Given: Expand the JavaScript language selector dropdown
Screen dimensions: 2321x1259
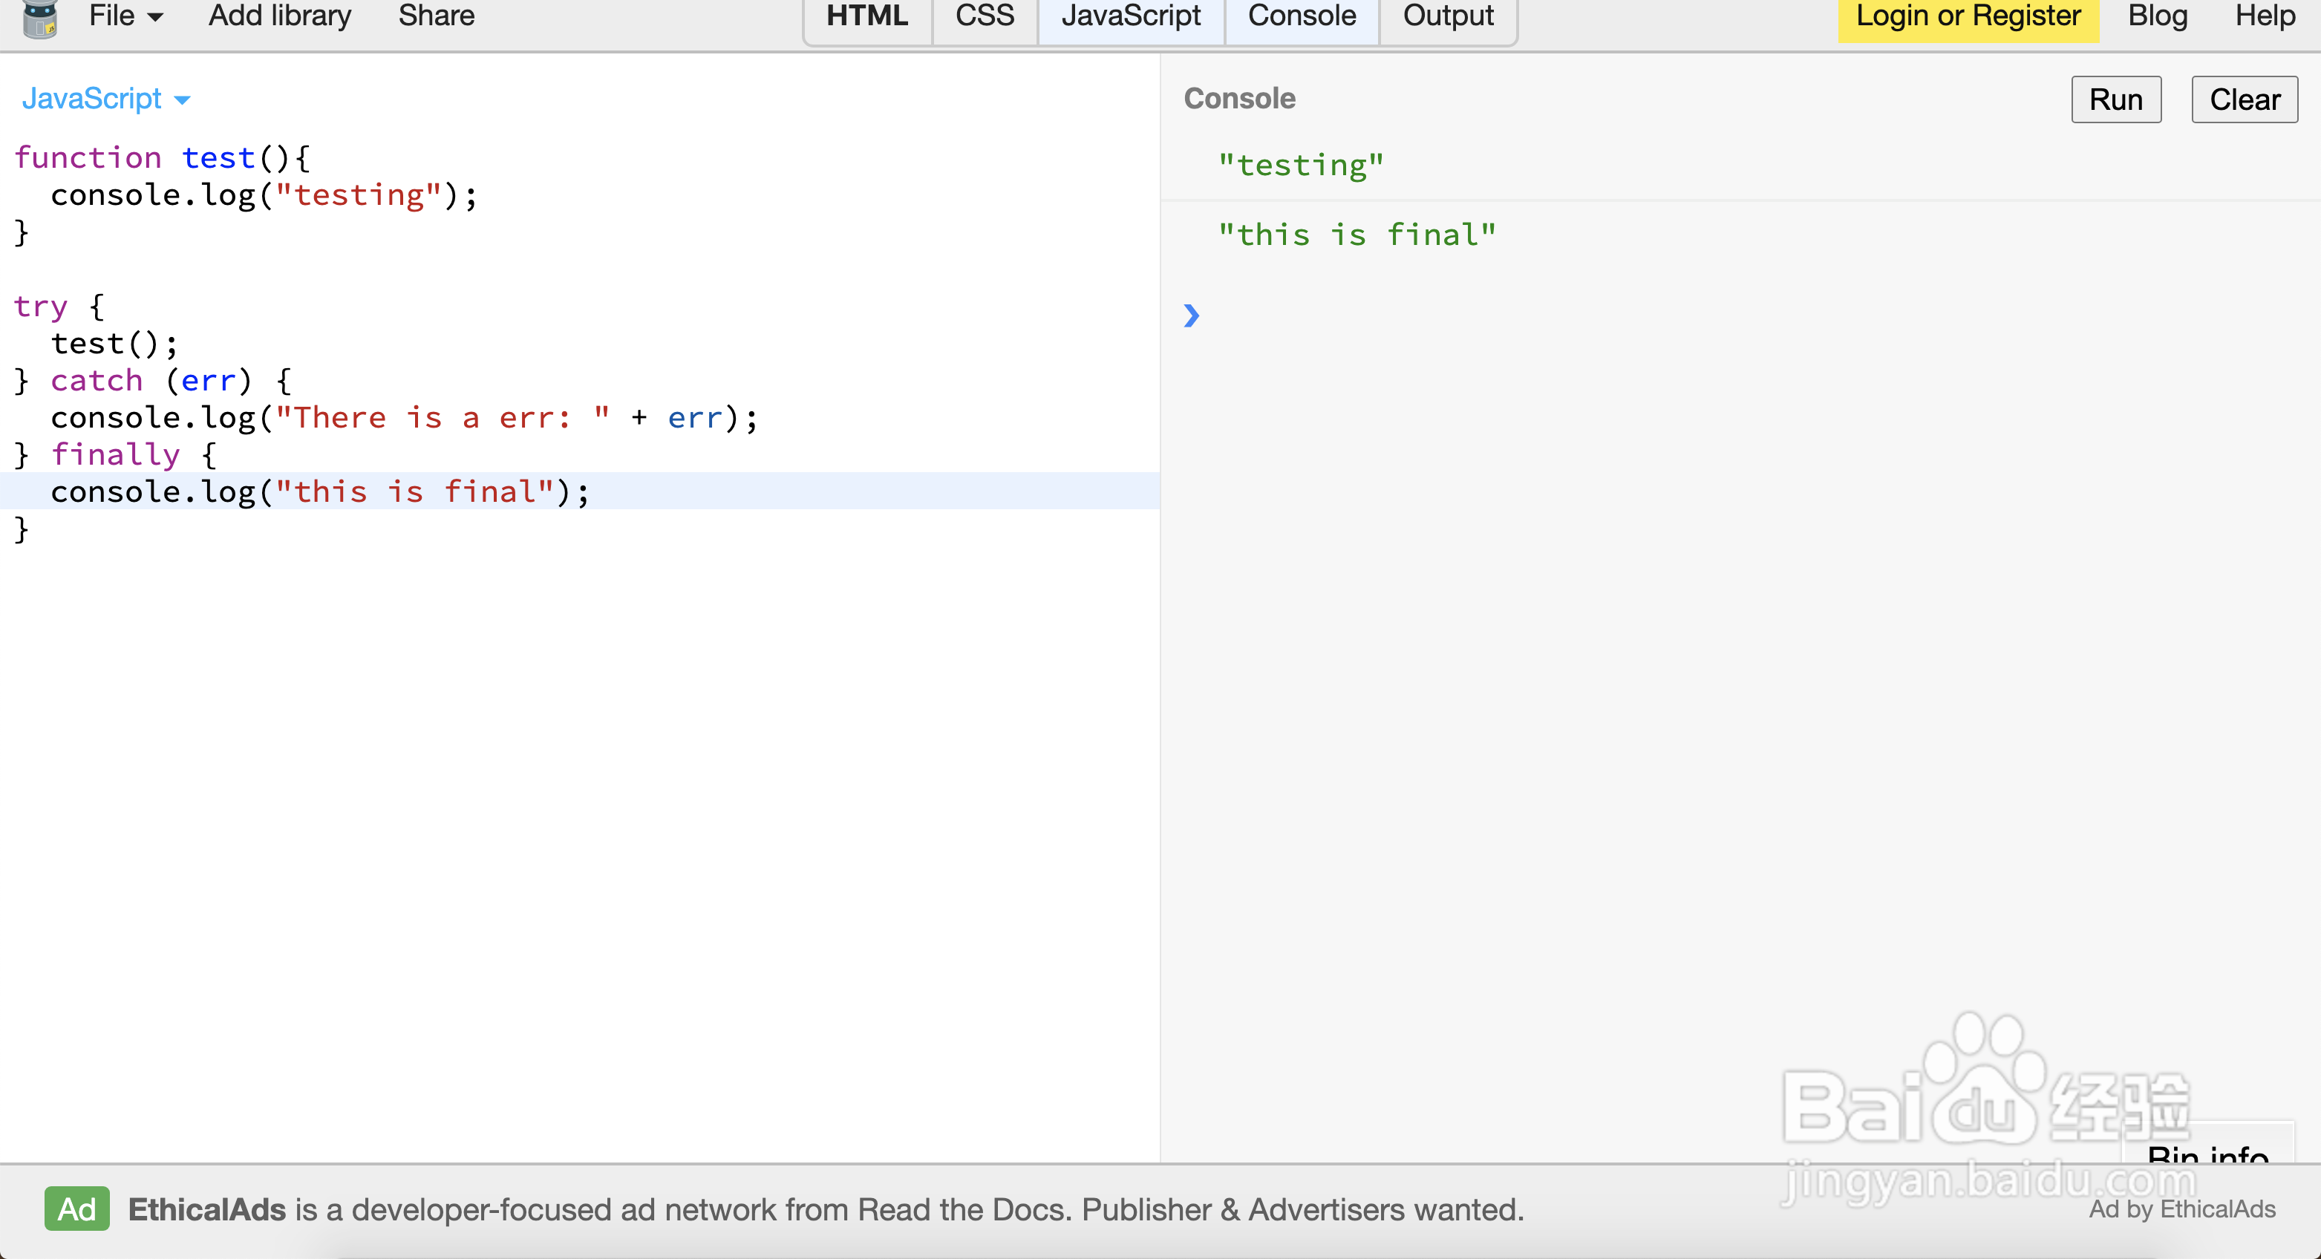Looking at the screenshot, I should point(105,98).
